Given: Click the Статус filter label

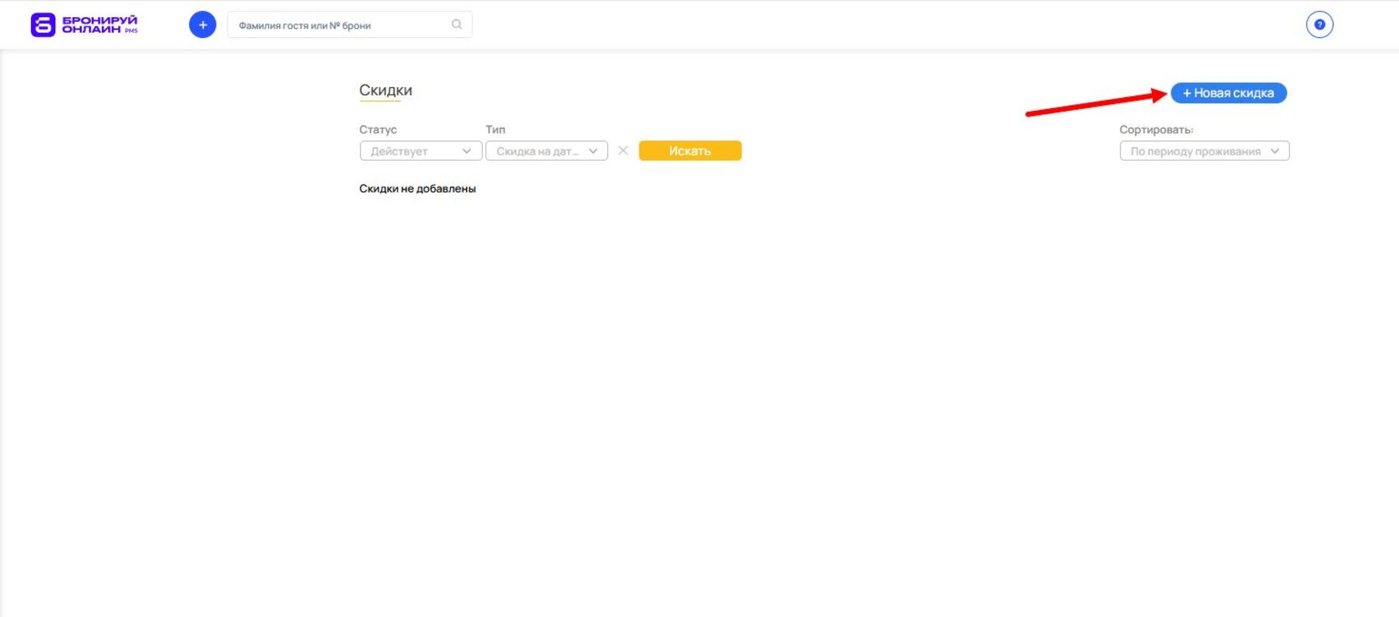Looking at the screenshot, I should 378,130.
